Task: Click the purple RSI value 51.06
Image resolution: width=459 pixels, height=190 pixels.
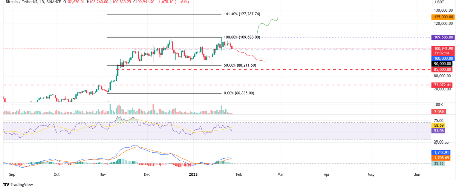Action: pos(438,131)
